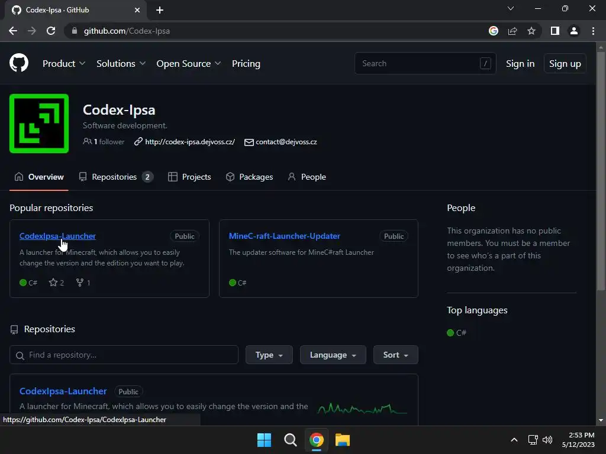Image resolution: width=606 pixels, height=454 pixels.
Task: Open the browser side panel icon
Action: [555, 31]
